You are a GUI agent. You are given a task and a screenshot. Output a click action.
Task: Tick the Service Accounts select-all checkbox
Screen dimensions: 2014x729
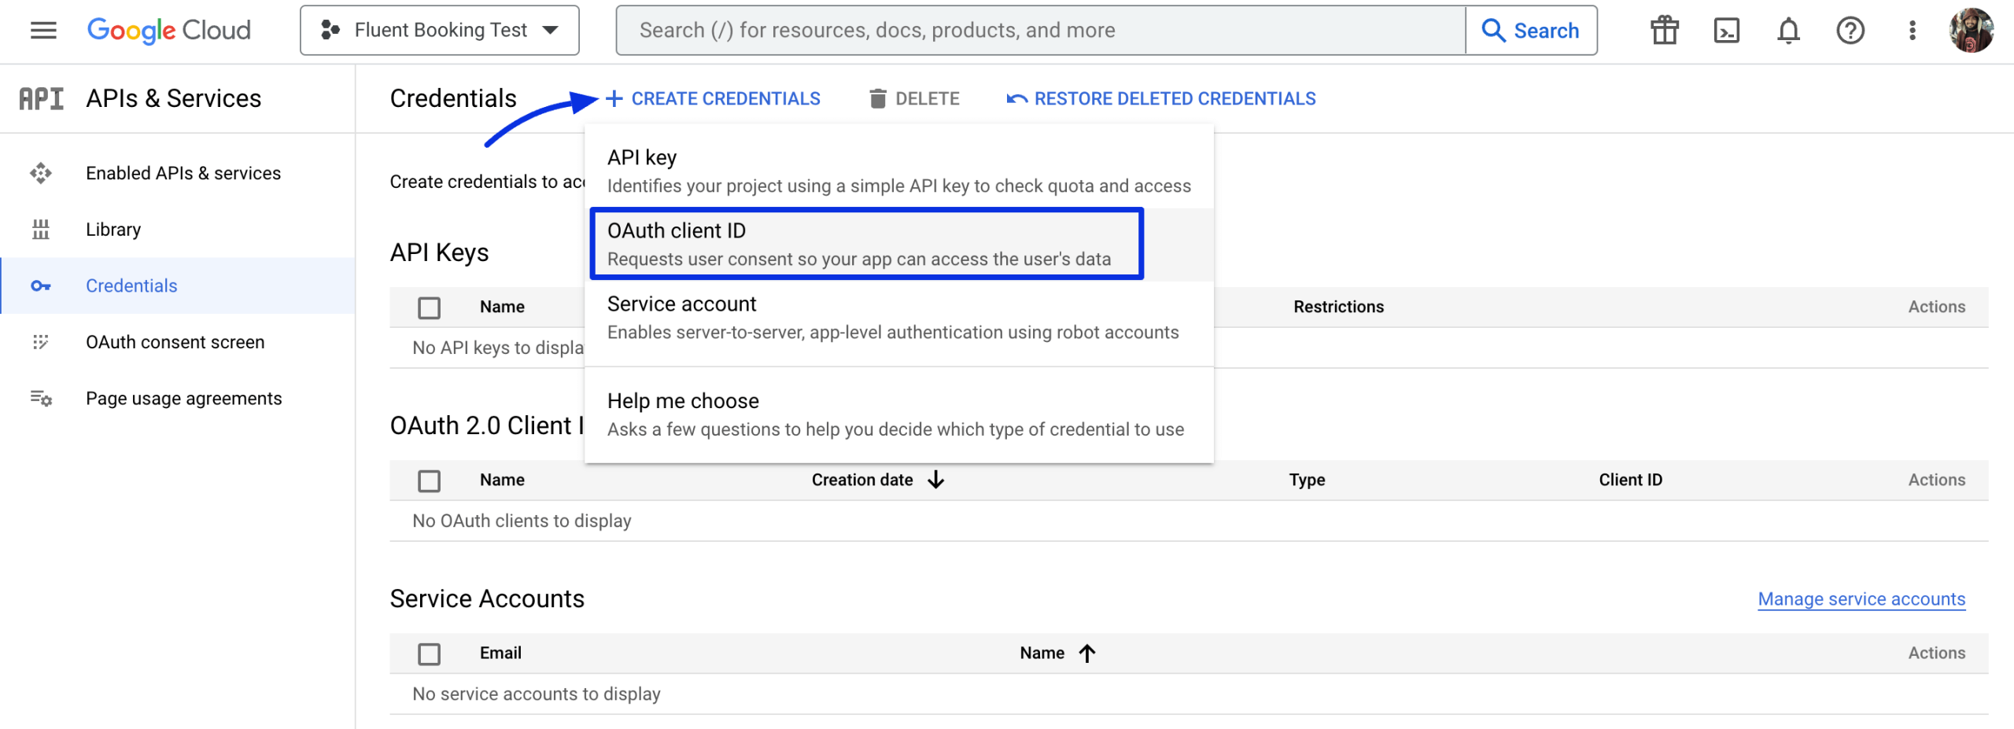pyautogui.click(x=429, y=654)
